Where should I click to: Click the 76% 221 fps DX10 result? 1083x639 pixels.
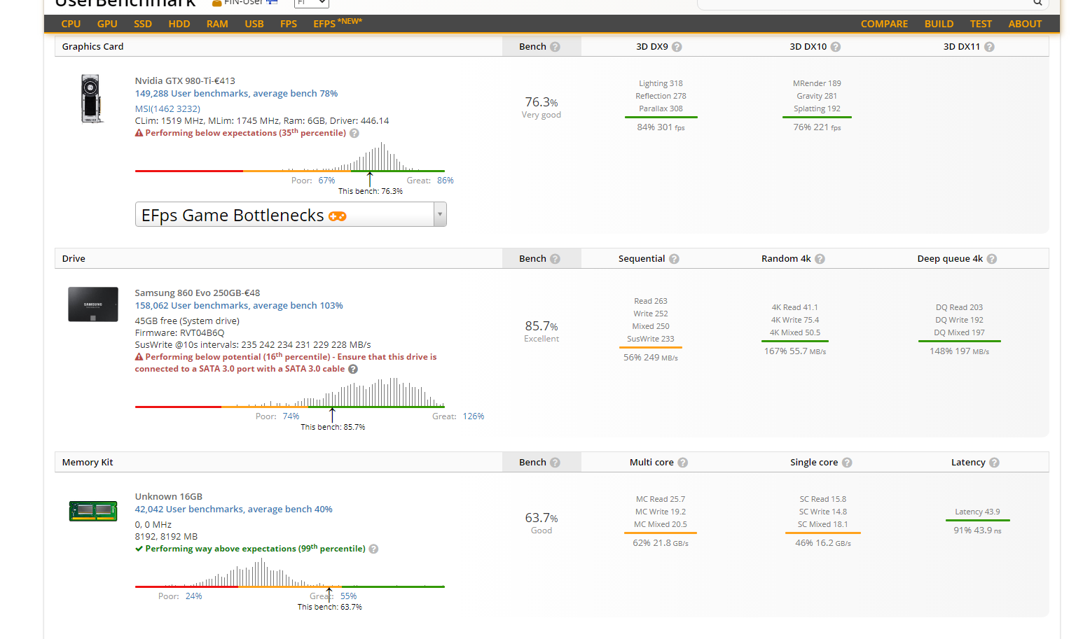coord(817,127)
